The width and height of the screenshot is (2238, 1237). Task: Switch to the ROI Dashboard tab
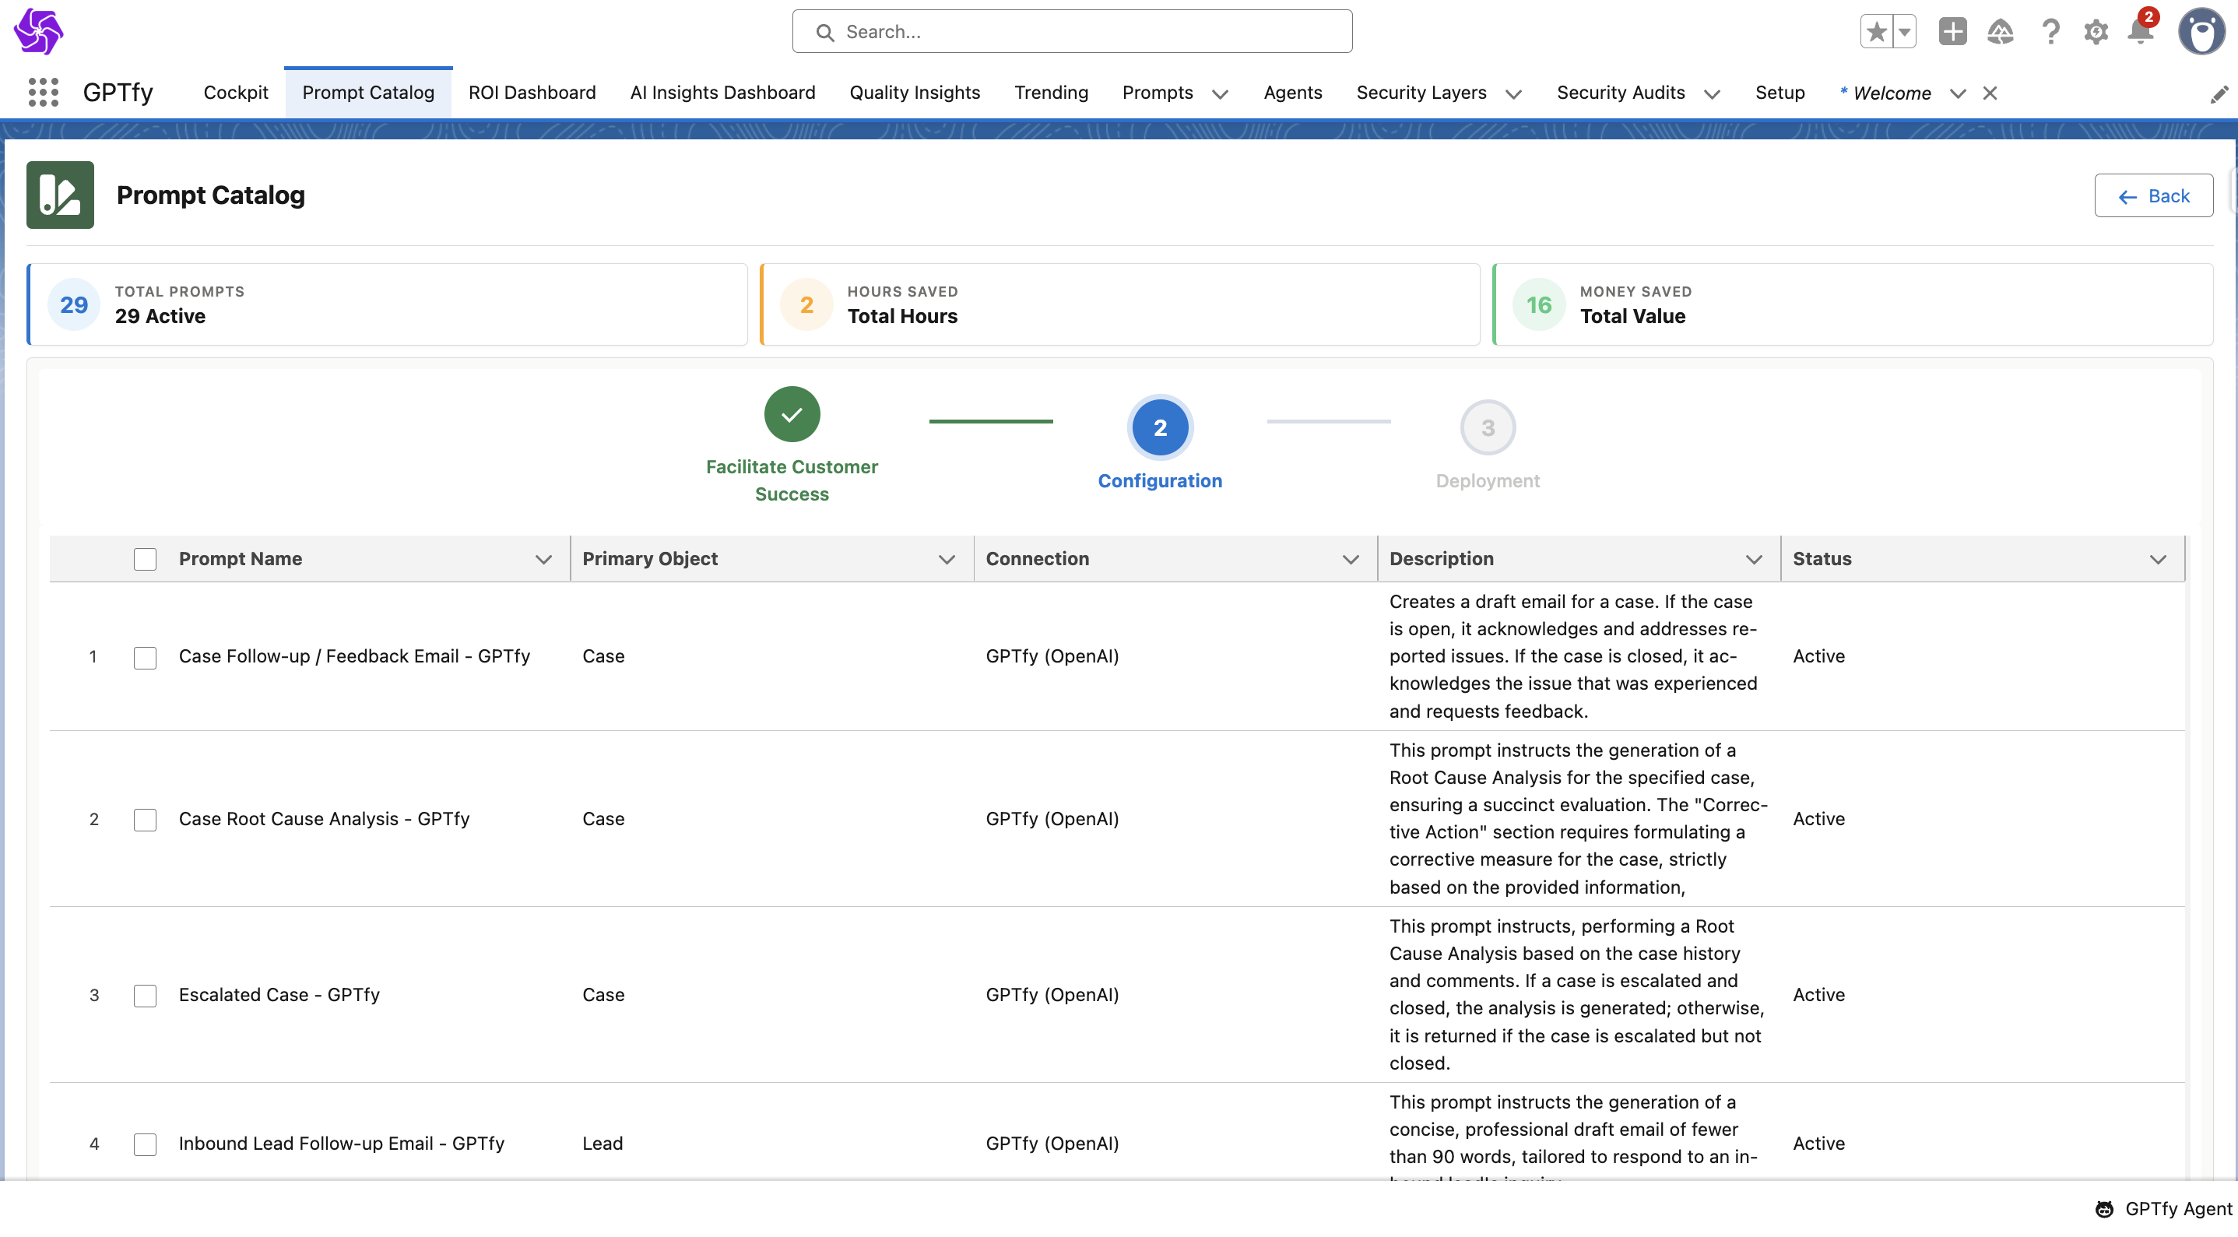(532, 92)
